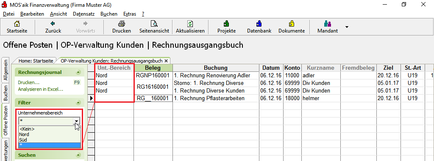The image size is (434, 161).
Task: Open the Ansicht menu
Action: [58, 14]
